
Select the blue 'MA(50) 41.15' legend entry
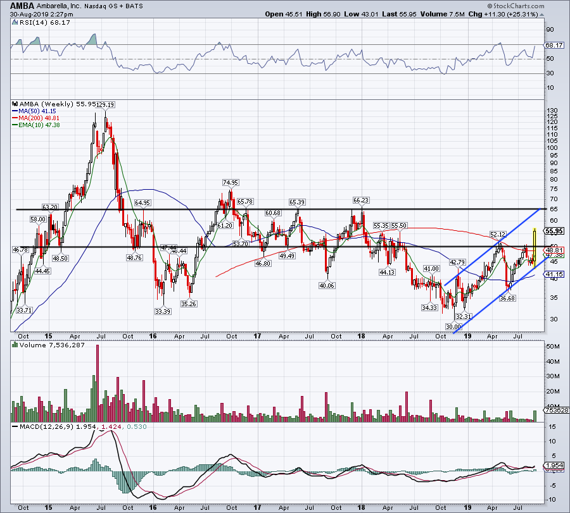tap(35, 111)
